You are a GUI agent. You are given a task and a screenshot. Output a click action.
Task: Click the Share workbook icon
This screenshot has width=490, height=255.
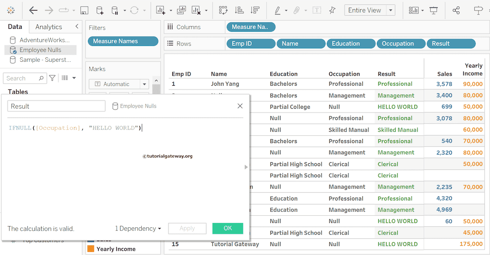456,11
